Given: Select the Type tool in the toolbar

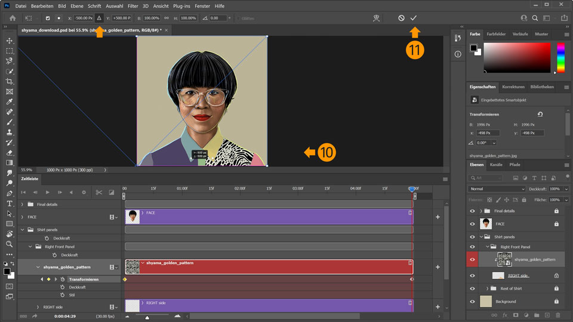Looking at the screenshot, I should coord(10,203).
